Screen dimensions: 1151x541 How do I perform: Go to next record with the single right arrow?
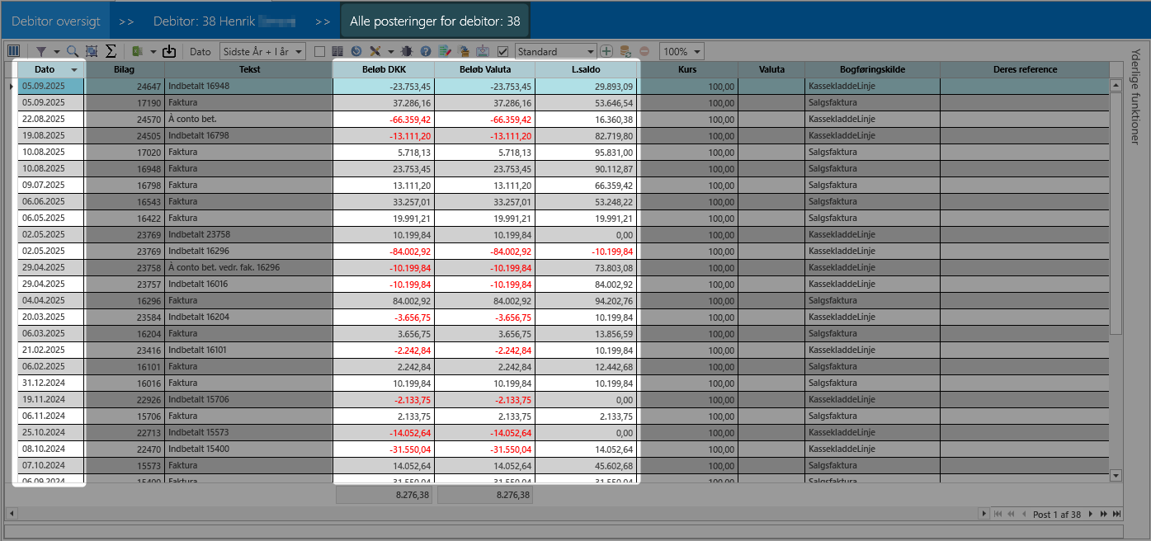pos(1090,514)
